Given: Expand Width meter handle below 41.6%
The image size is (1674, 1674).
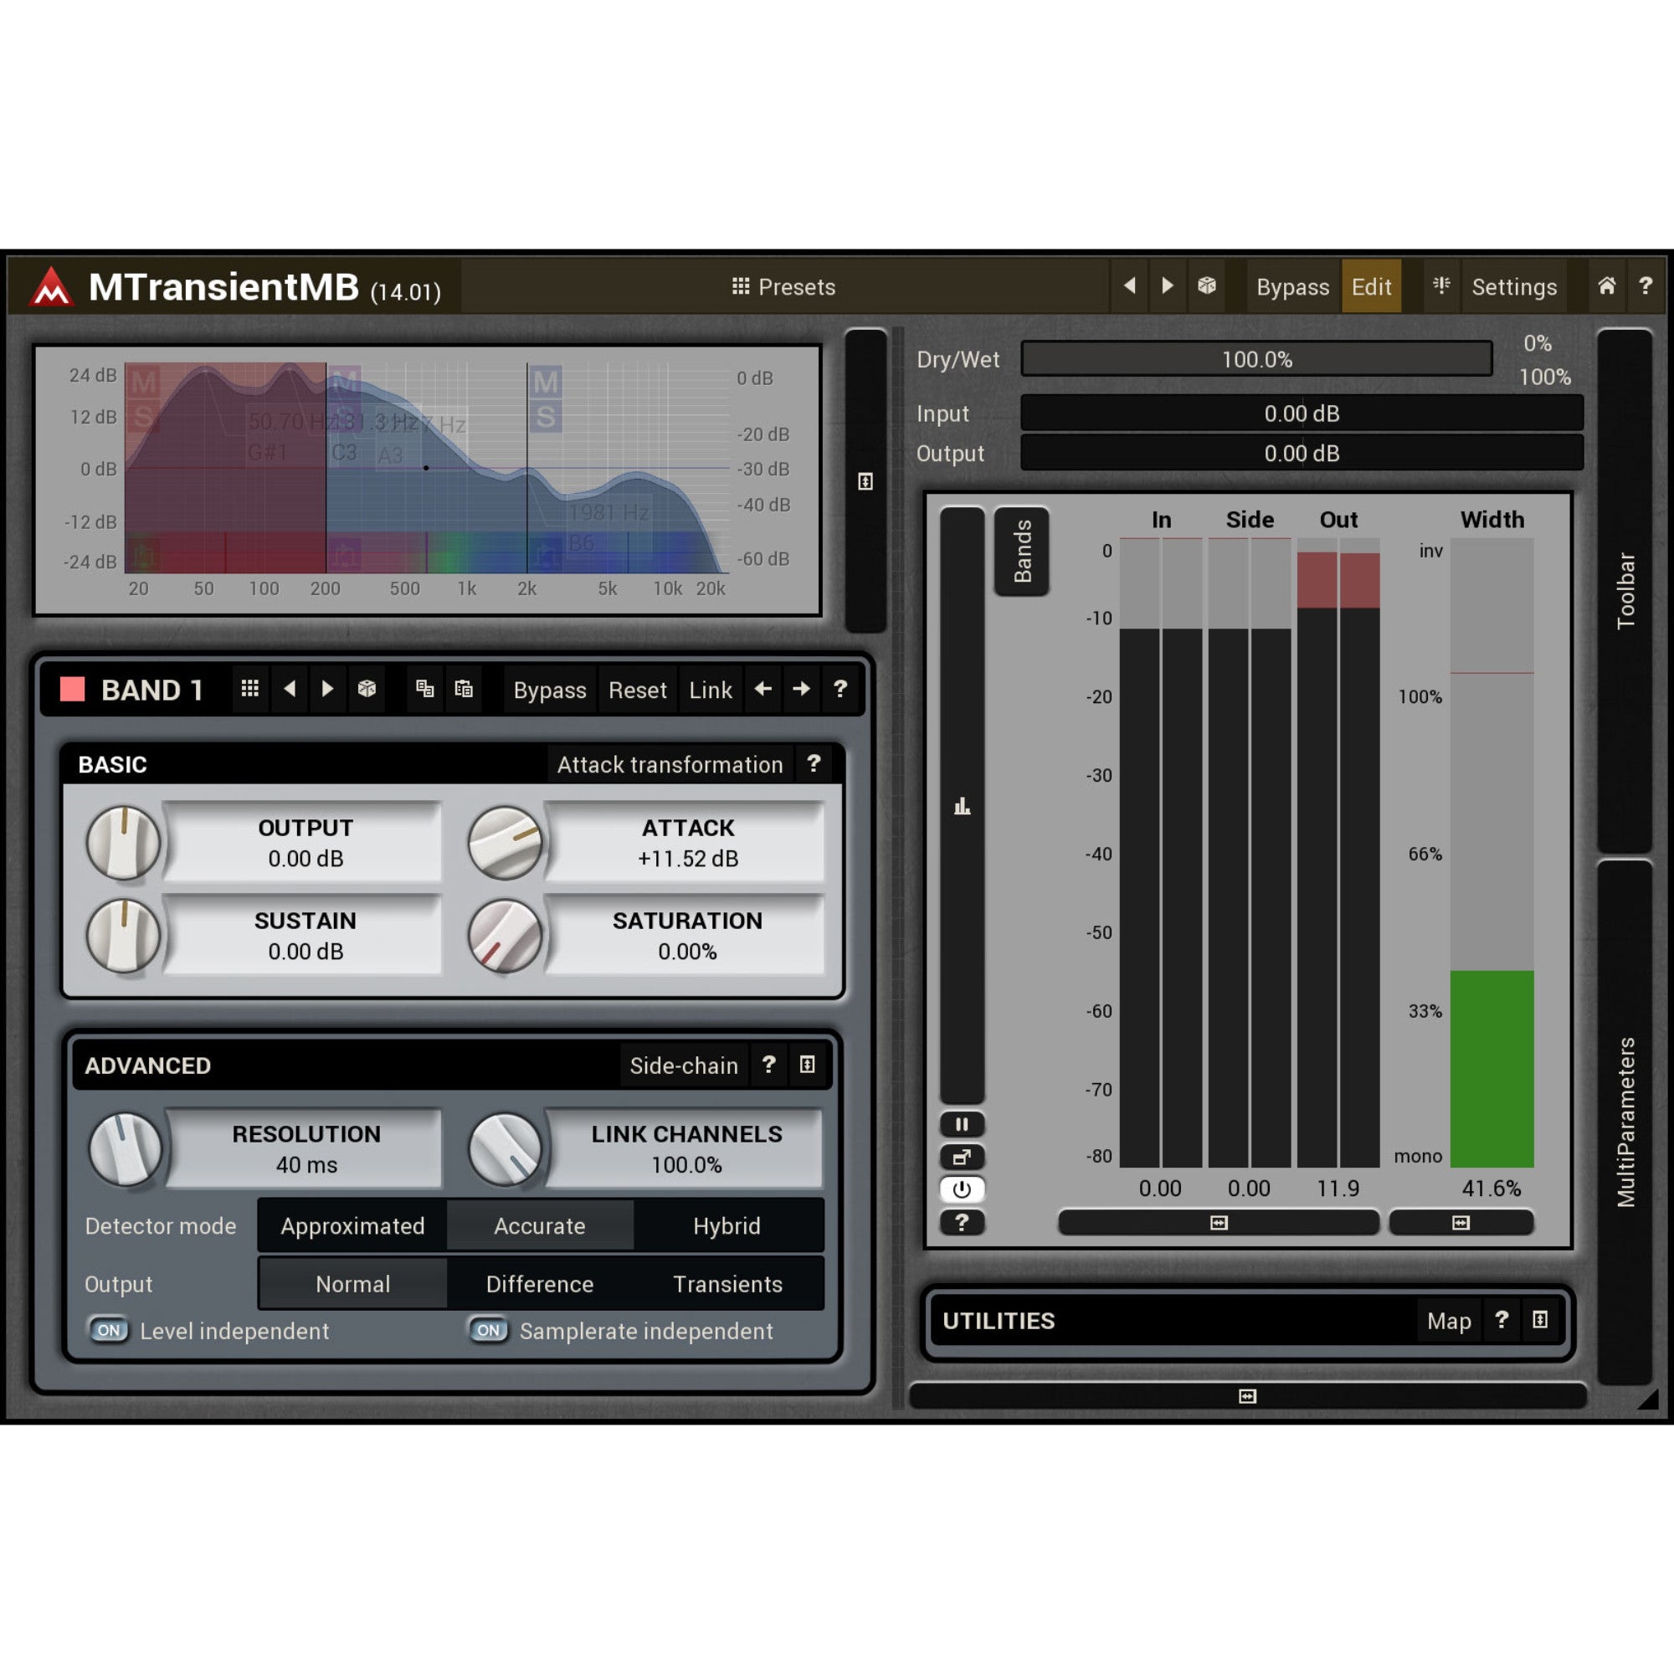Looking at the screenshot, I should point(1461,1223).
